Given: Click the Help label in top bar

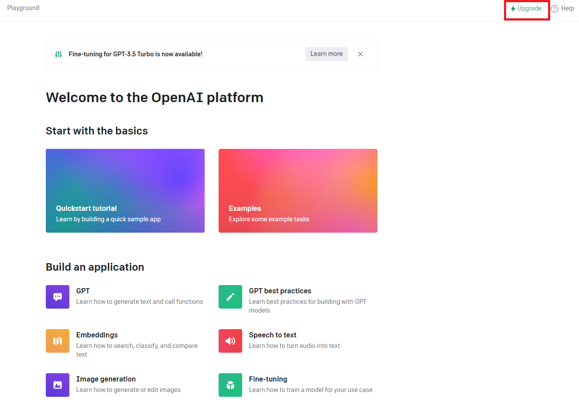Looking at the screenshot, I should pos(567,8).
